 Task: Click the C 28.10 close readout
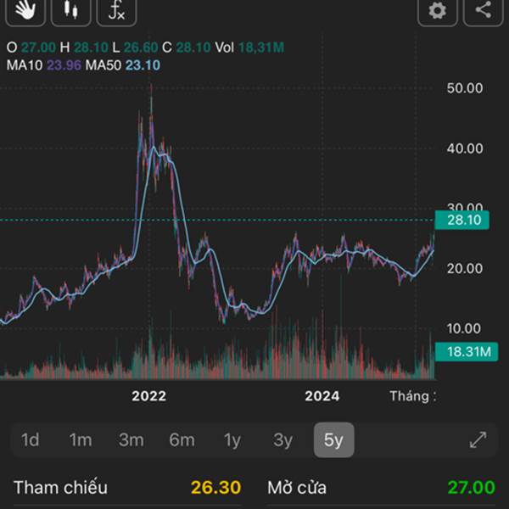(x=187, y=48)
